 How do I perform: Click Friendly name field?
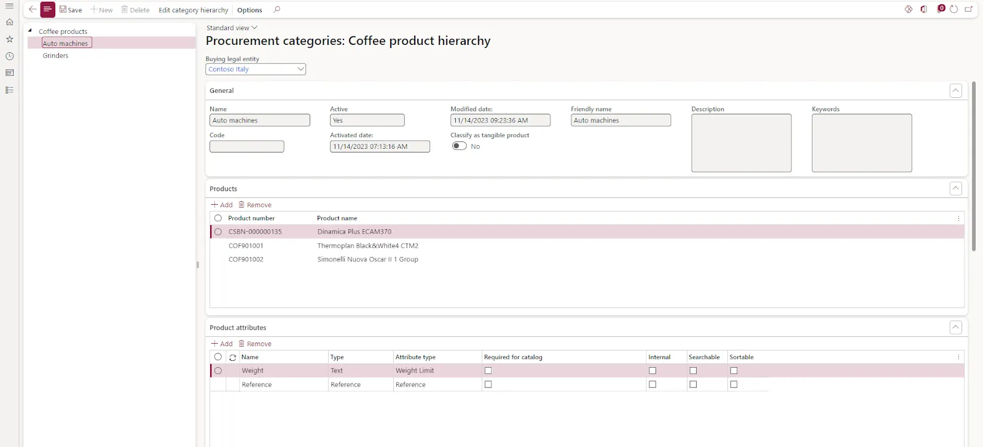tap(621, 121)
